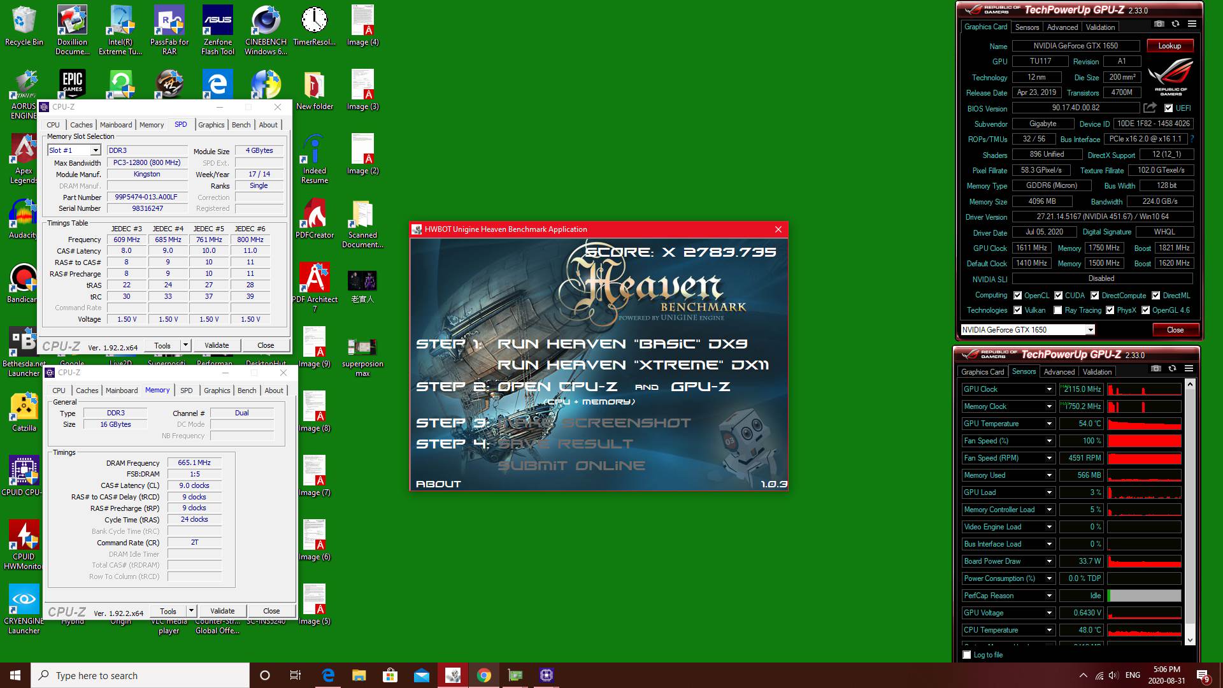This screenshot has height=688, width=1223.
Task: Click Close in CPU-Z Memory window
Action: [x=271, y=611]
